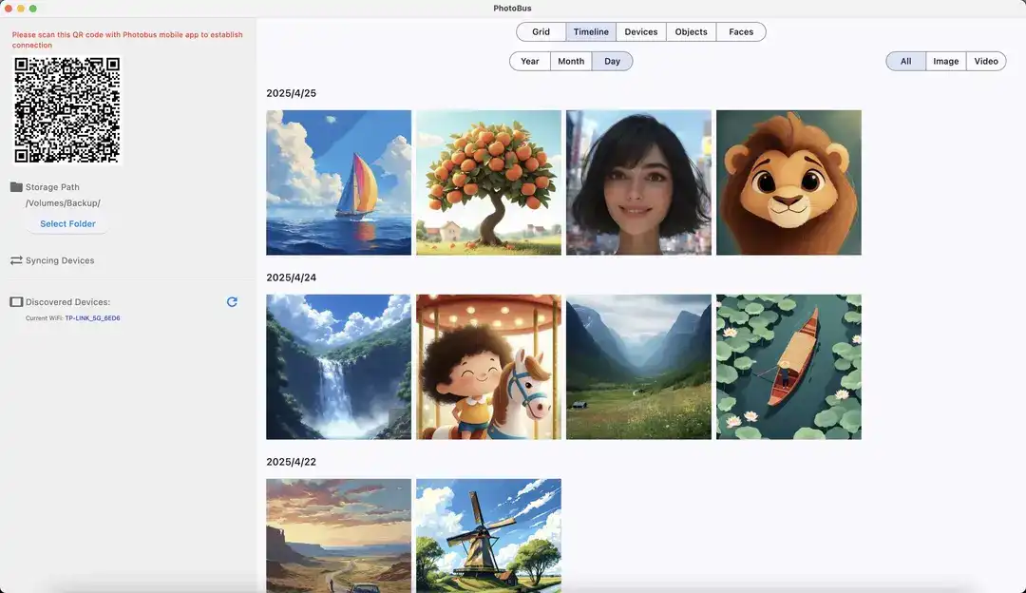The height and width of the screenshot is (593, 1026).
Task: Group timeline by Day
Action: click(x=612, y=61)
